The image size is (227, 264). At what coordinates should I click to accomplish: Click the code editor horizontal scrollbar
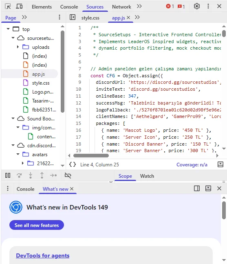(91, 155)
